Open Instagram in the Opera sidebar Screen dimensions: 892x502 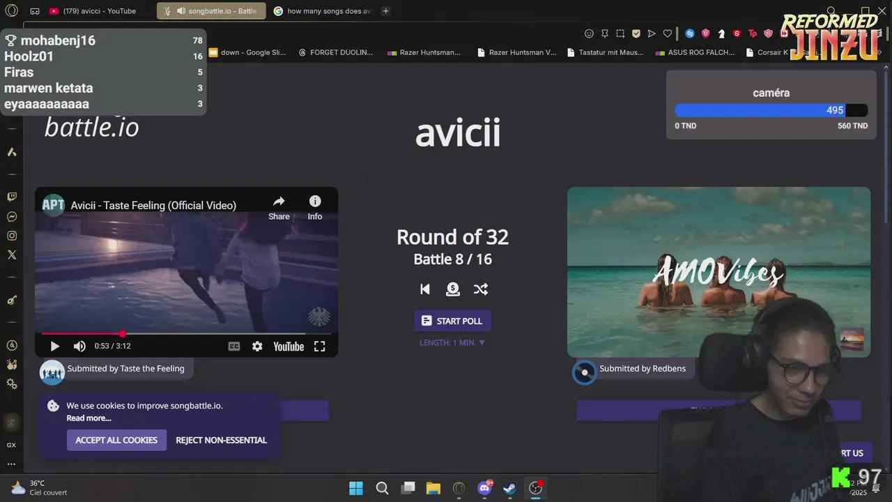(x=12, y=236)
